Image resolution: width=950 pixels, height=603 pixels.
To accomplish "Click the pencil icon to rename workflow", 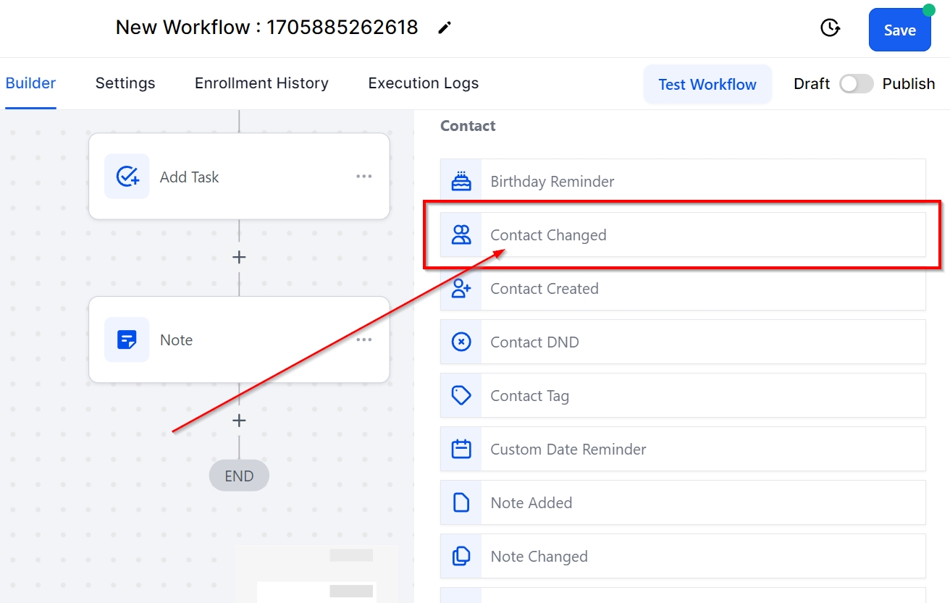I will (445, 28).
